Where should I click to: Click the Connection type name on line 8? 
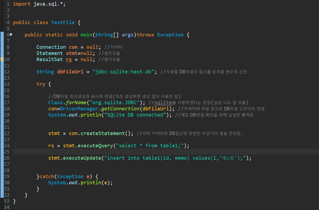51,47
